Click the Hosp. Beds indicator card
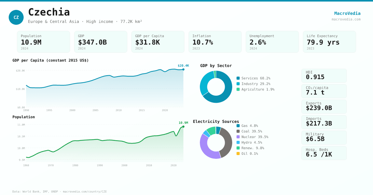This screenshot has width=373, height=195. (324, 153)
